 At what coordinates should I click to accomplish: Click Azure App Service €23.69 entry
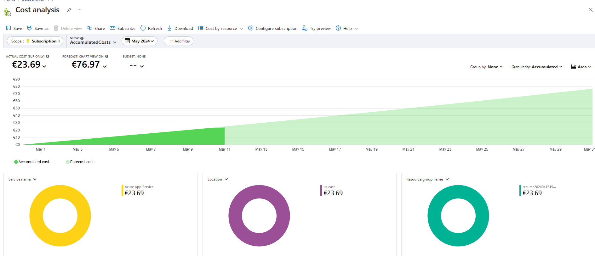click(x=138, y=191)
